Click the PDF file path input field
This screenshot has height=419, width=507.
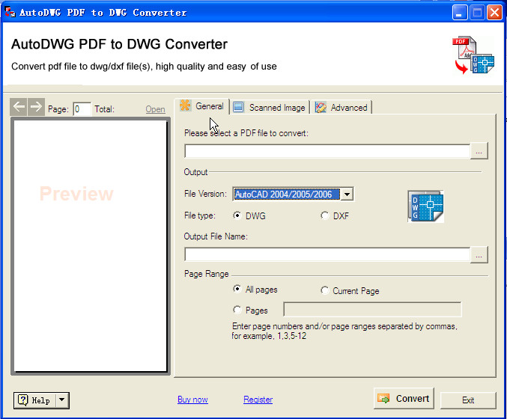[x=327, y=151]
